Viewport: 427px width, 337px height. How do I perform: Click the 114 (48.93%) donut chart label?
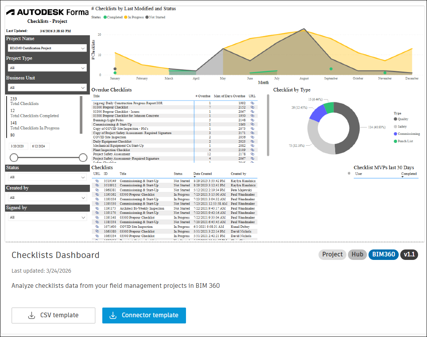pos(377,127)
